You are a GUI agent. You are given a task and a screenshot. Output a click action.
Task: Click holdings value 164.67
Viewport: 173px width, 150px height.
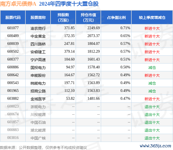click(x=69, y=75)
